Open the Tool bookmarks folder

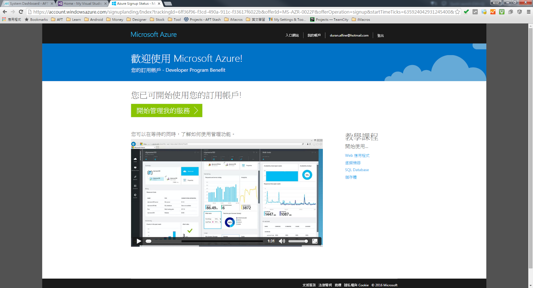pos(174,19)
